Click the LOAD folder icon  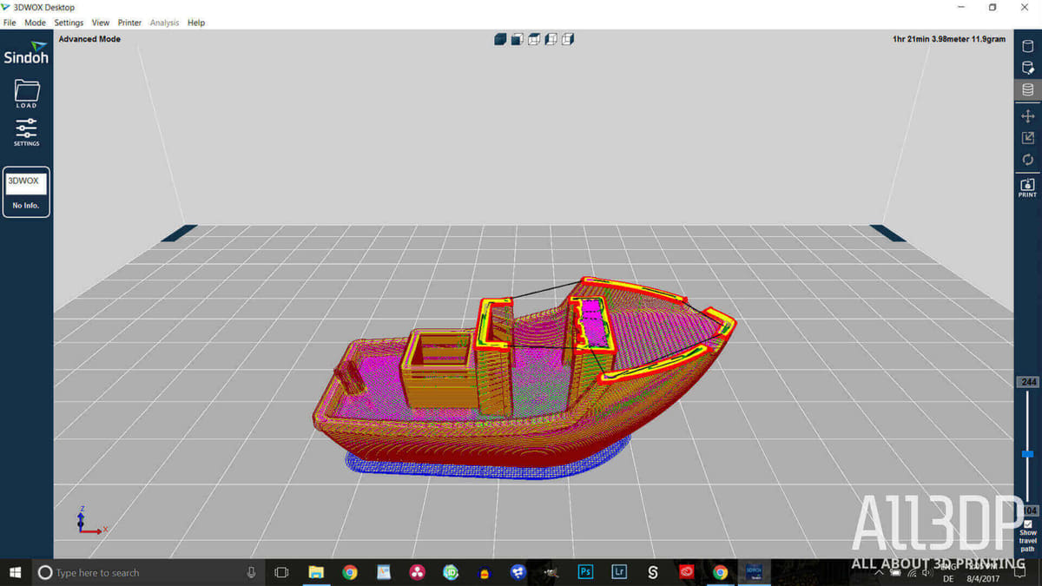(x=27, y=93)
